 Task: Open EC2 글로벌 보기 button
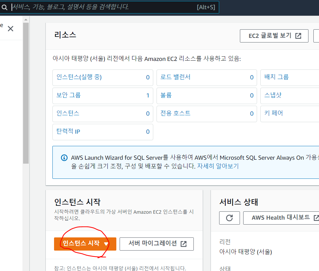pyautogui.click(x=274, y=36)
